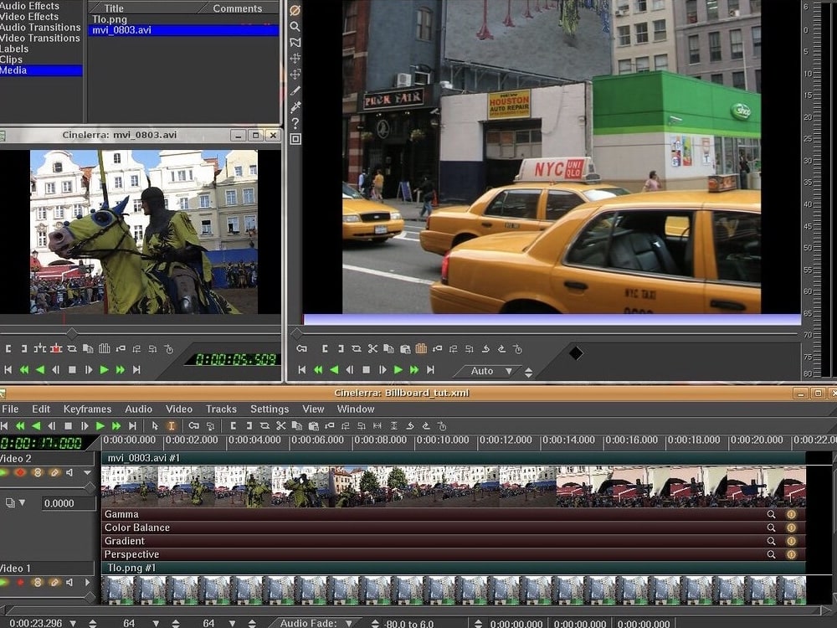Toggle label icon in compositor toolbar
837x628 pixels.
pos(437,348)
